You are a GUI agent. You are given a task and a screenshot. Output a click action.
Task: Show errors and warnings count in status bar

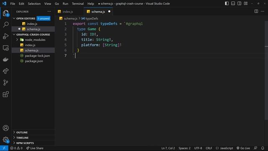coord(16,148)
